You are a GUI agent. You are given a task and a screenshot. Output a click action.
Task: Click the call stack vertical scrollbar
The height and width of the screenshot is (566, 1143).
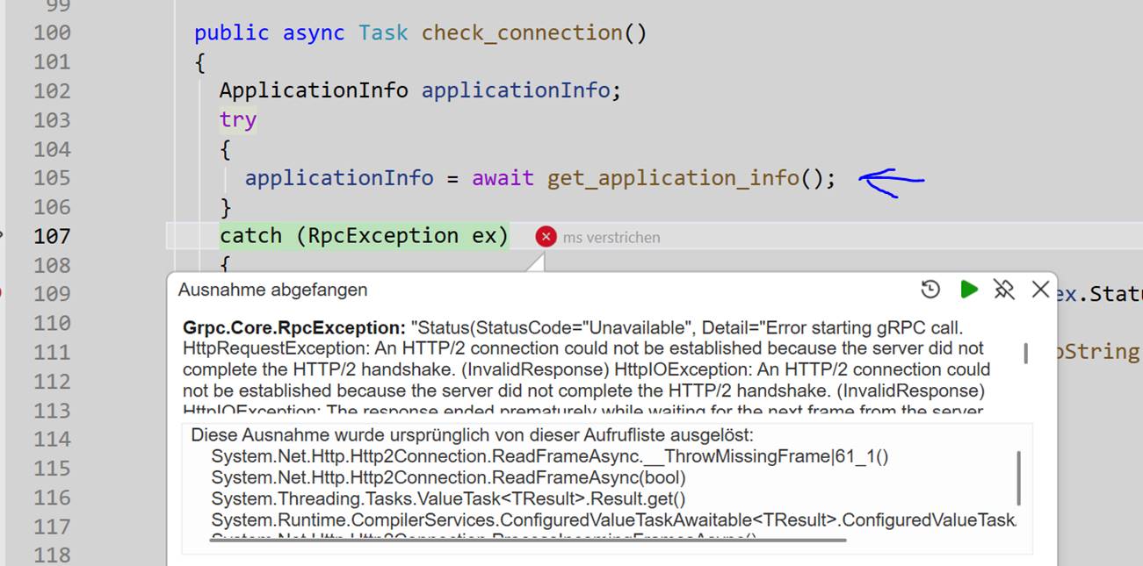click(1018, 478)
